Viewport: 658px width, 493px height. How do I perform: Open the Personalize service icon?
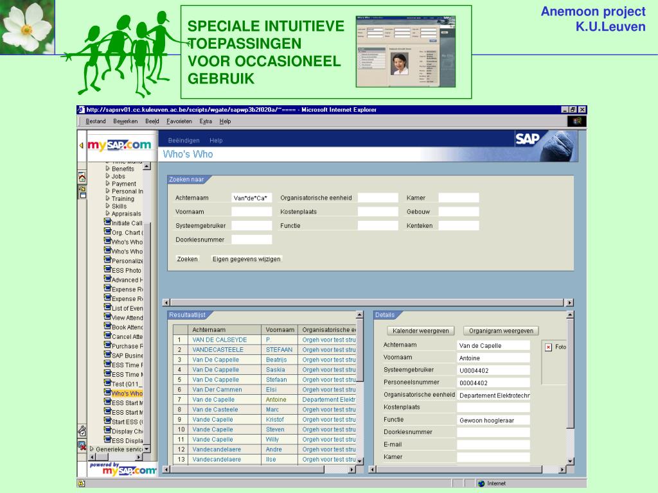(x=107, y=260)
